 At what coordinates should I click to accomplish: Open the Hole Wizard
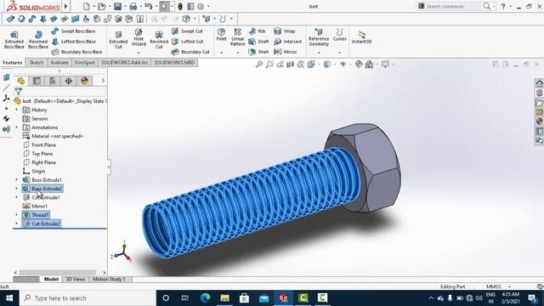139,37
